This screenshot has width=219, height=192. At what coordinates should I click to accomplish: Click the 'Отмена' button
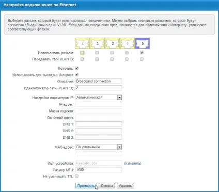(107, 186)
